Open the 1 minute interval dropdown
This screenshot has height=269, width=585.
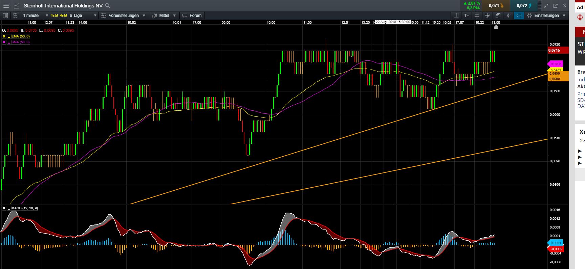(36, 16)
